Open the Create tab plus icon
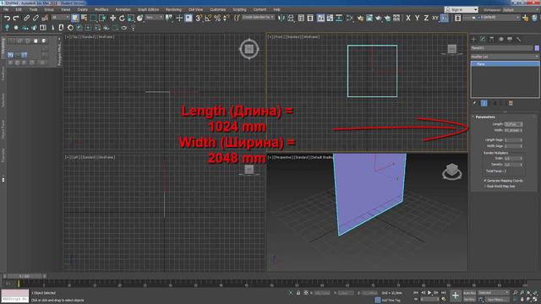The height and width of the screenshot is (304, 541). 473,40
